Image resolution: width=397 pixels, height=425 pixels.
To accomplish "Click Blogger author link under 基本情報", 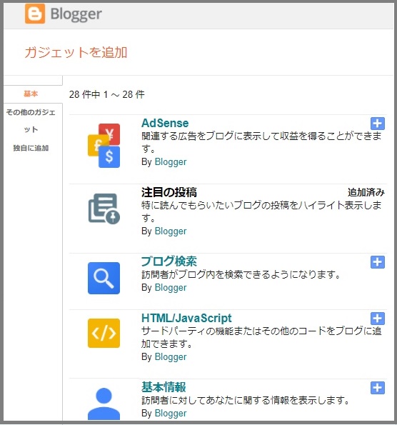I will coord(171,414).
